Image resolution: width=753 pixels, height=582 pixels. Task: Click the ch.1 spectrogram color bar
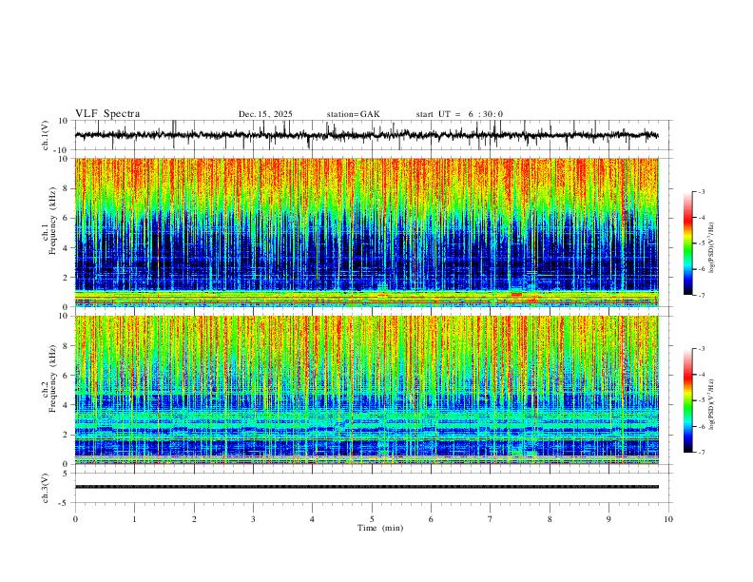coord(687,243)
